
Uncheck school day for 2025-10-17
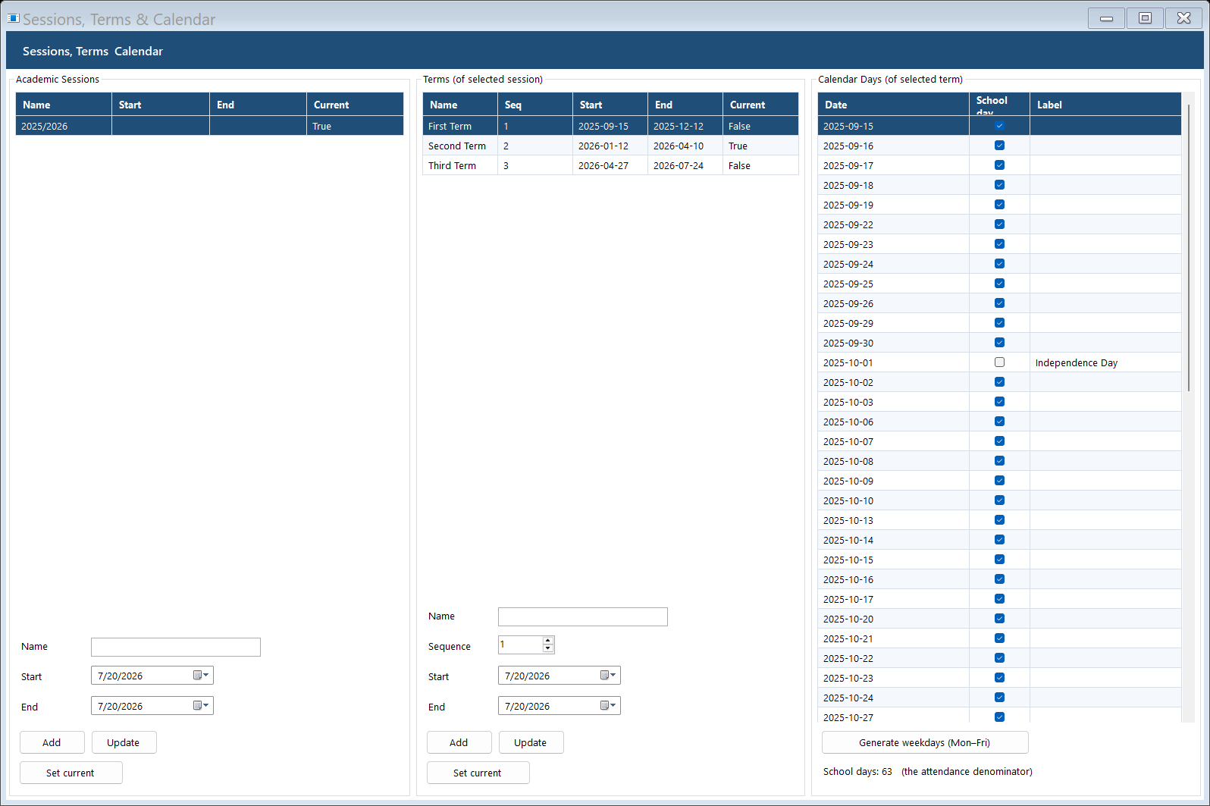999,599
